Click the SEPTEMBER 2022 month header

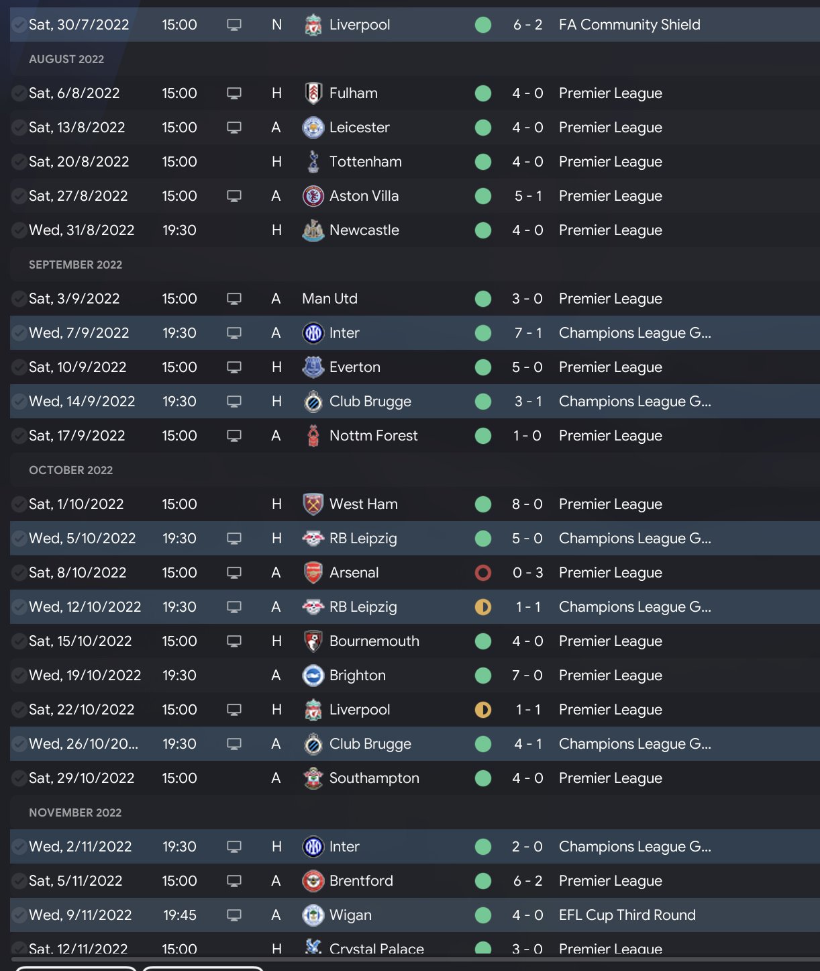coord(75,265)
